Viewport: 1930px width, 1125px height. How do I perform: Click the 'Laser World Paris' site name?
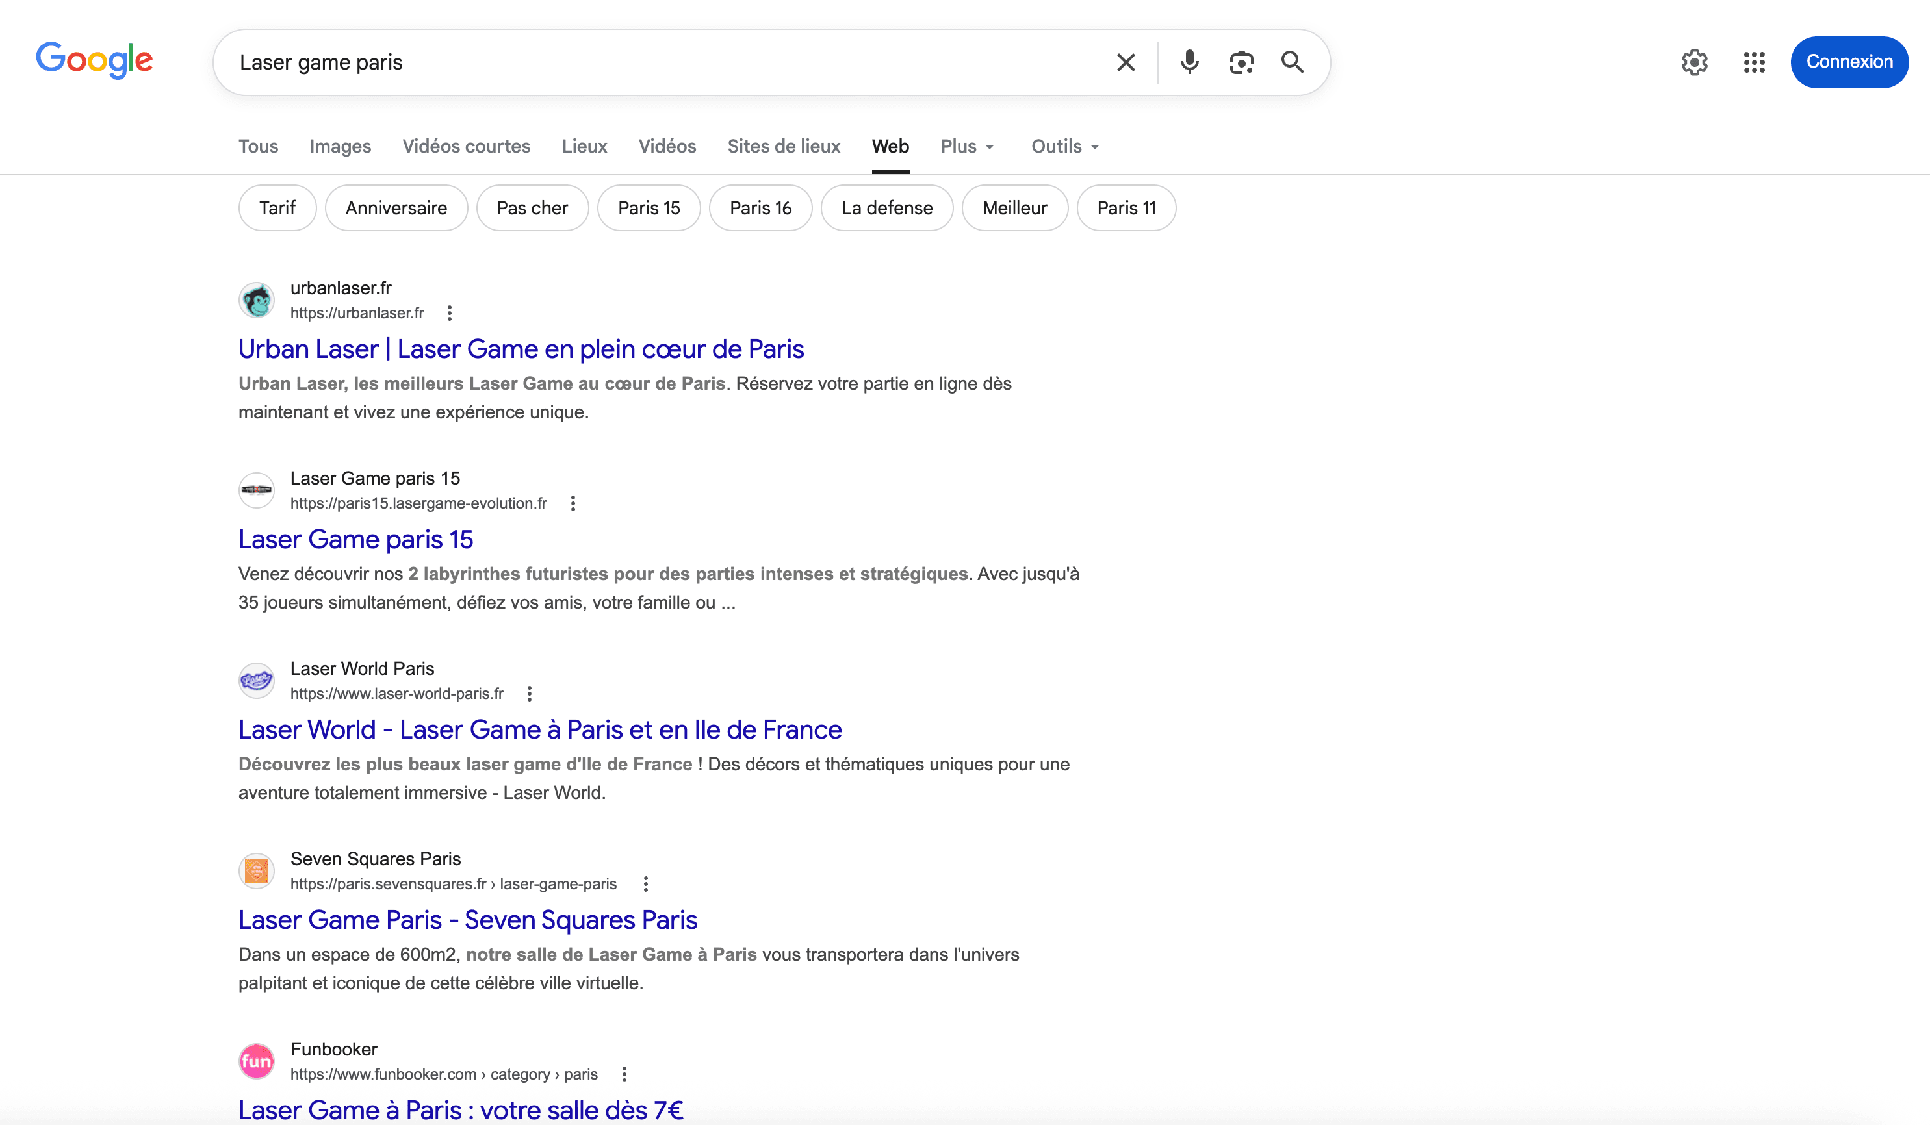pos(362,669)
